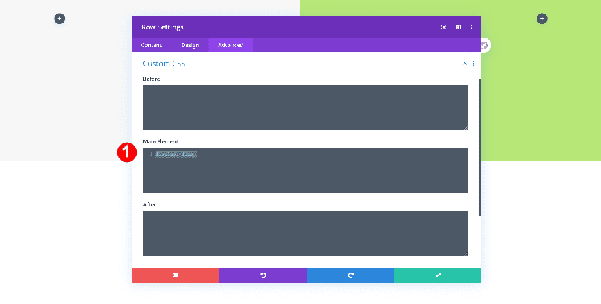Redo the last change

click(350, 275)
